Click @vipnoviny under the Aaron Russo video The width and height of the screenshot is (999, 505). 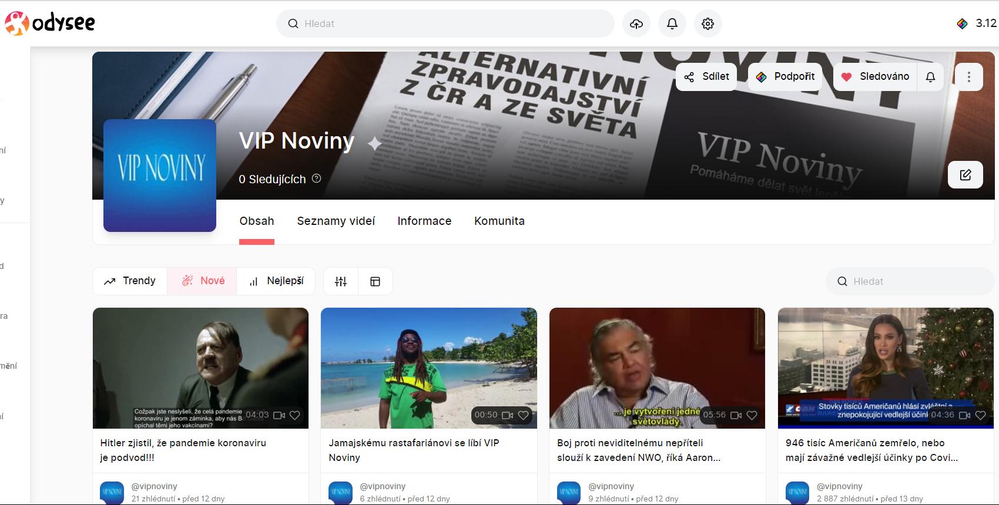click(611, 486)
